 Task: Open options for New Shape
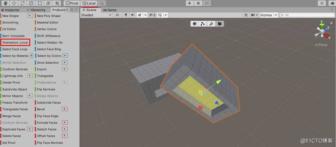click(x=30, y=16)
